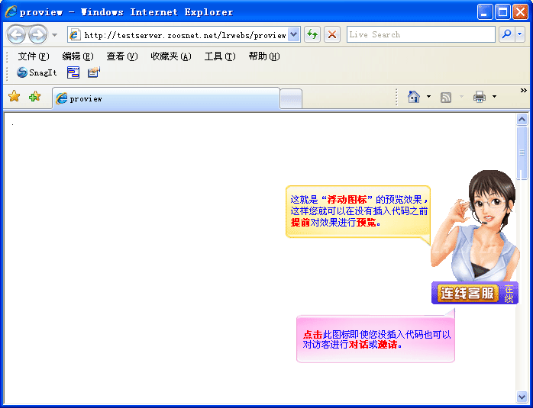Click the Home page icon
Screen dimensions: 533x408
click(x=414, y=97)
